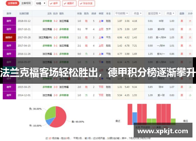Open the 2-1 score in 2016-11-26 row

click(x=56, y=54)
